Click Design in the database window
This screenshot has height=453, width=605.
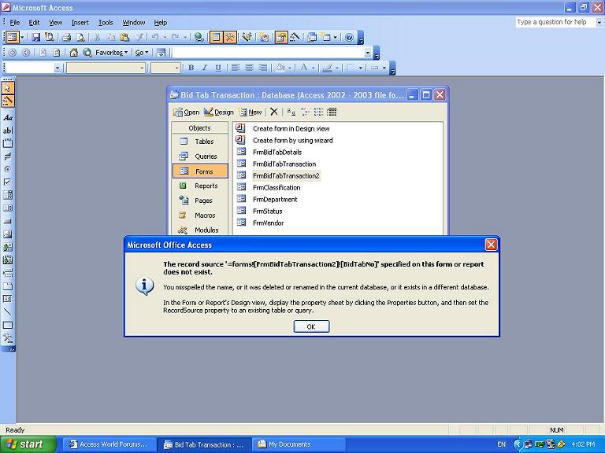pos(219,112)
